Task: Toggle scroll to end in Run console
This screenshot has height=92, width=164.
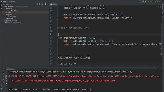Action: click(x=6, y=78)
